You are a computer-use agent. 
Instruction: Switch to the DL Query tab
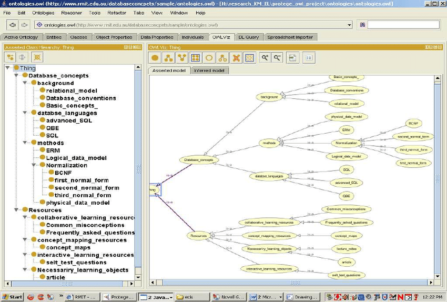[248, 37]
